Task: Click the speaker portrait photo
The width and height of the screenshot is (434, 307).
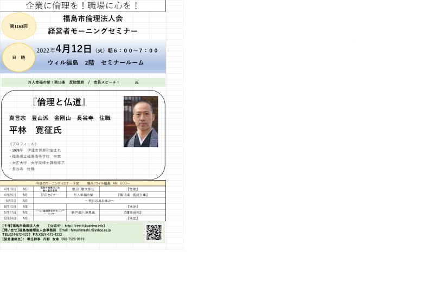Action: pyautogui.click(x=141, y=121)
